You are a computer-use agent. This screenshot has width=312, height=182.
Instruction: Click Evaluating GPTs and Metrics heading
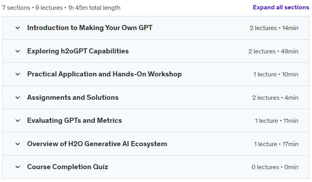click(x=74, y=120)
